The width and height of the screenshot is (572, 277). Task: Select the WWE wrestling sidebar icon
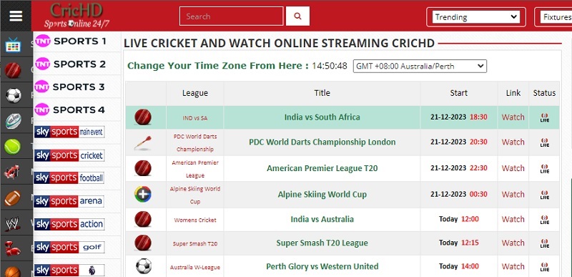click(x=12, y=224)
